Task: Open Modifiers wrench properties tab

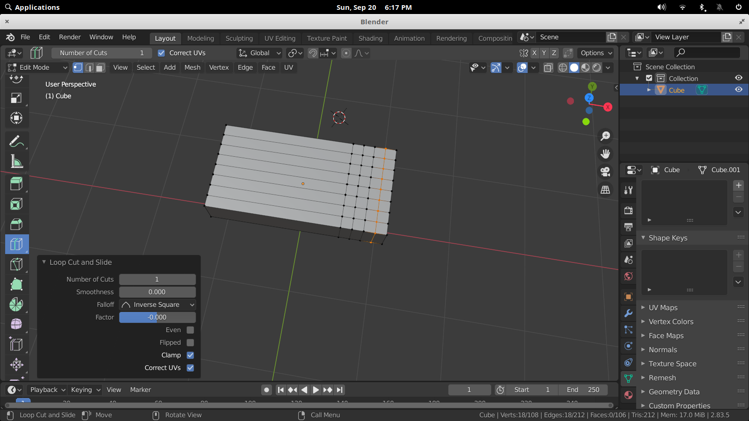Action: tap(628, 313)
